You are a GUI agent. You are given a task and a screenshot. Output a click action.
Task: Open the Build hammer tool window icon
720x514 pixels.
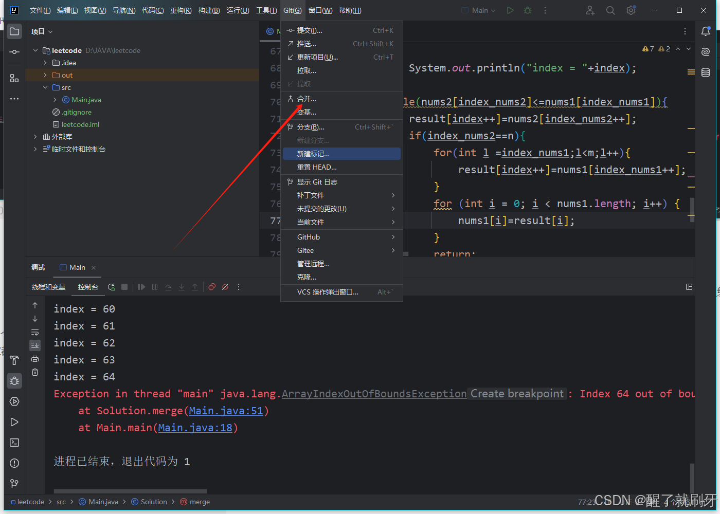(x=14, y=360)
